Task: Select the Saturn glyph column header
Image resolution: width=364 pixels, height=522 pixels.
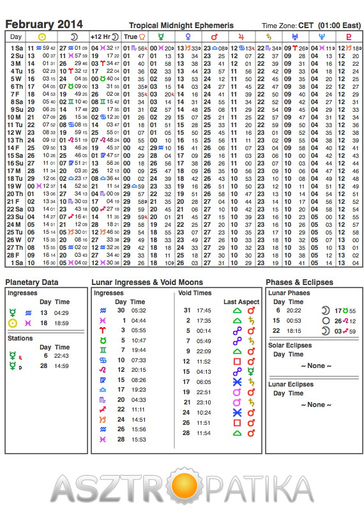Action: point(268,36)
